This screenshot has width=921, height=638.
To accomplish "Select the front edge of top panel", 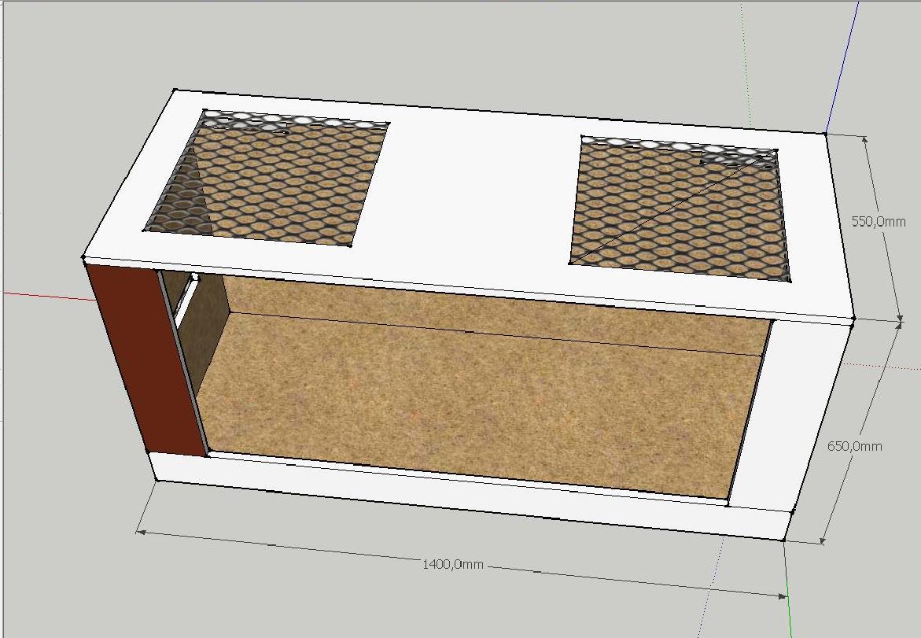I will point(472,289).
